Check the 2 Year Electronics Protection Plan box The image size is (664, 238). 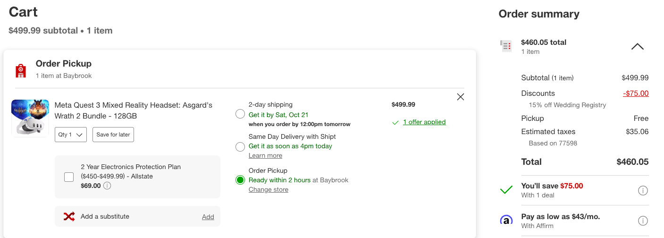click(69, 177)
